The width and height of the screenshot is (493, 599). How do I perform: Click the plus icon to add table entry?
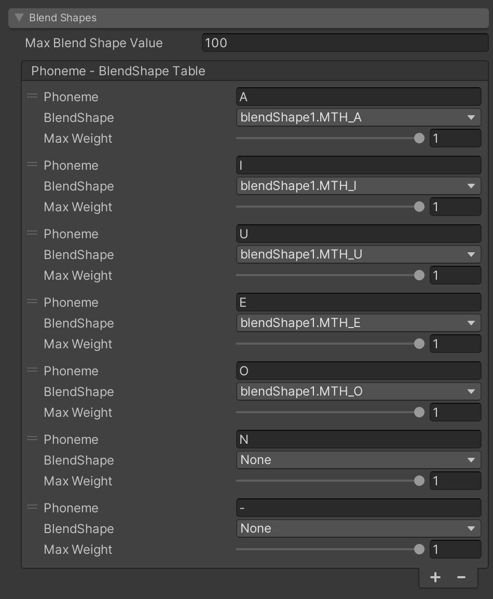point(435,577)
